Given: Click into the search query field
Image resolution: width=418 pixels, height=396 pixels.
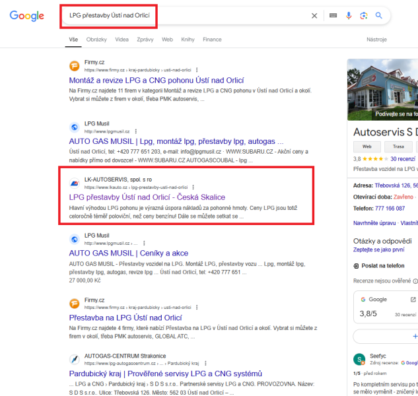Looking at the screenshot, I should (187, 15).
